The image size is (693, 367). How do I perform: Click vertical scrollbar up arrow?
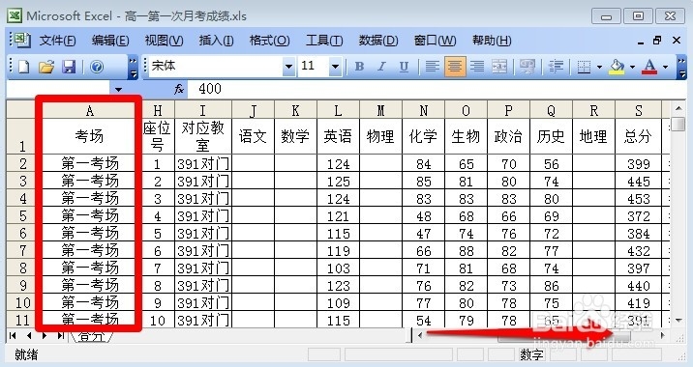click(x=678, y=108)
